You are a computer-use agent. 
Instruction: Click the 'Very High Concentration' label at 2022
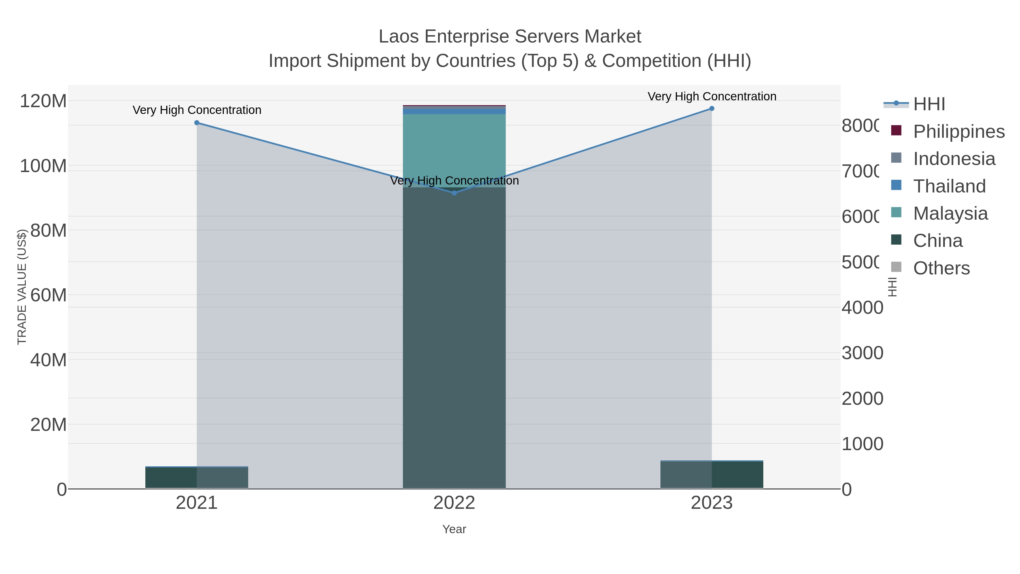pos(454,181)
